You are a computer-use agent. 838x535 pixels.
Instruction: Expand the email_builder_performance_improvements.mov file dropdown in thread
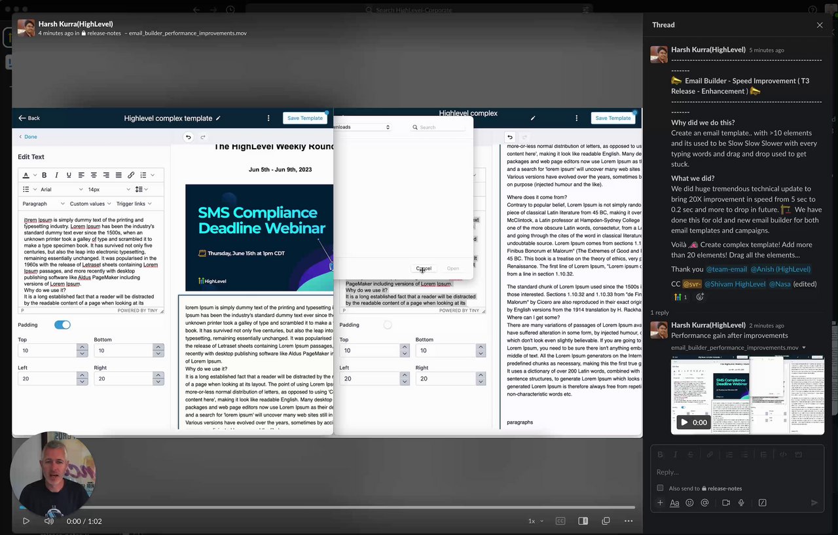coord(804,348)
